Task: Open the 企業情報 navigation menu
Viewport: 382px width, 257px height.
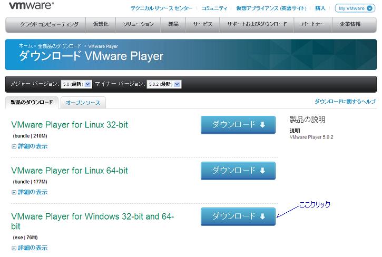Action: (x=350, y=25)
